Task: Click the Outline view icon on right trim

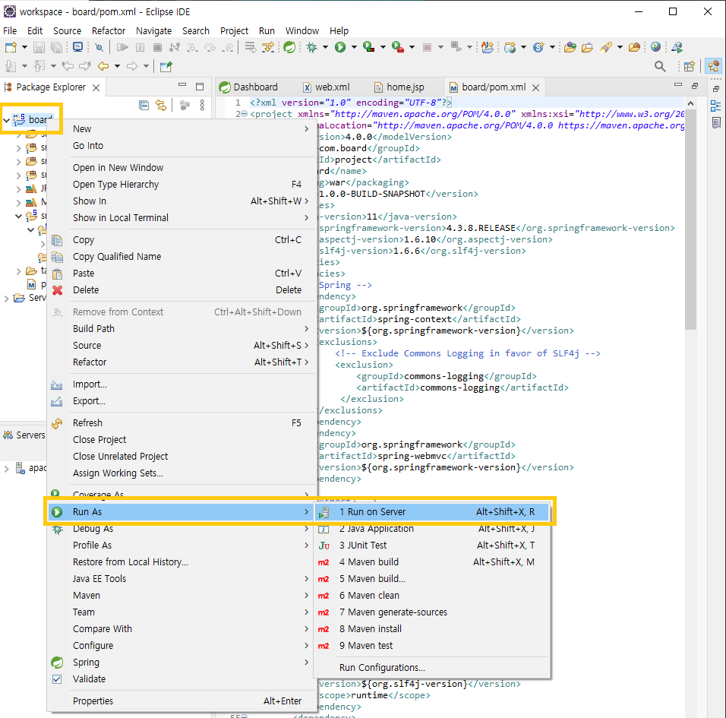Action: pos(716,106)
